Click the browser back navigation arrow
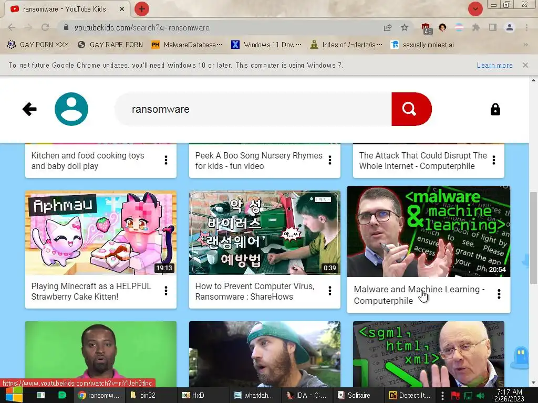 click(12, 27)
